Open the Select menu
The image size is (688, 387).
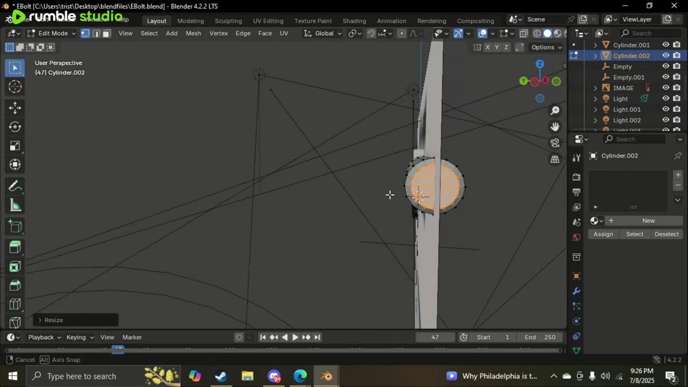(149, 33)
